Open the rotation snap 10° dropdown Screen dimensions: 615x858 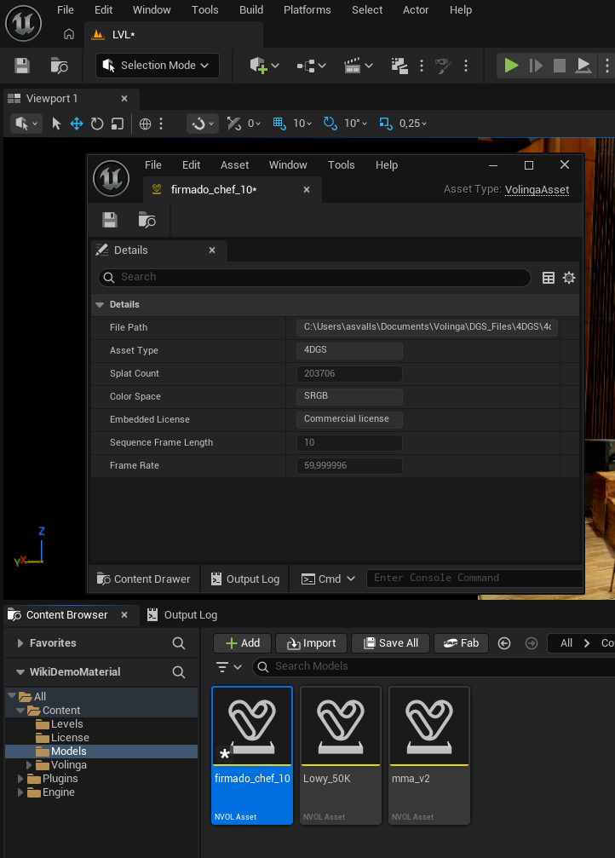point(356,124)
